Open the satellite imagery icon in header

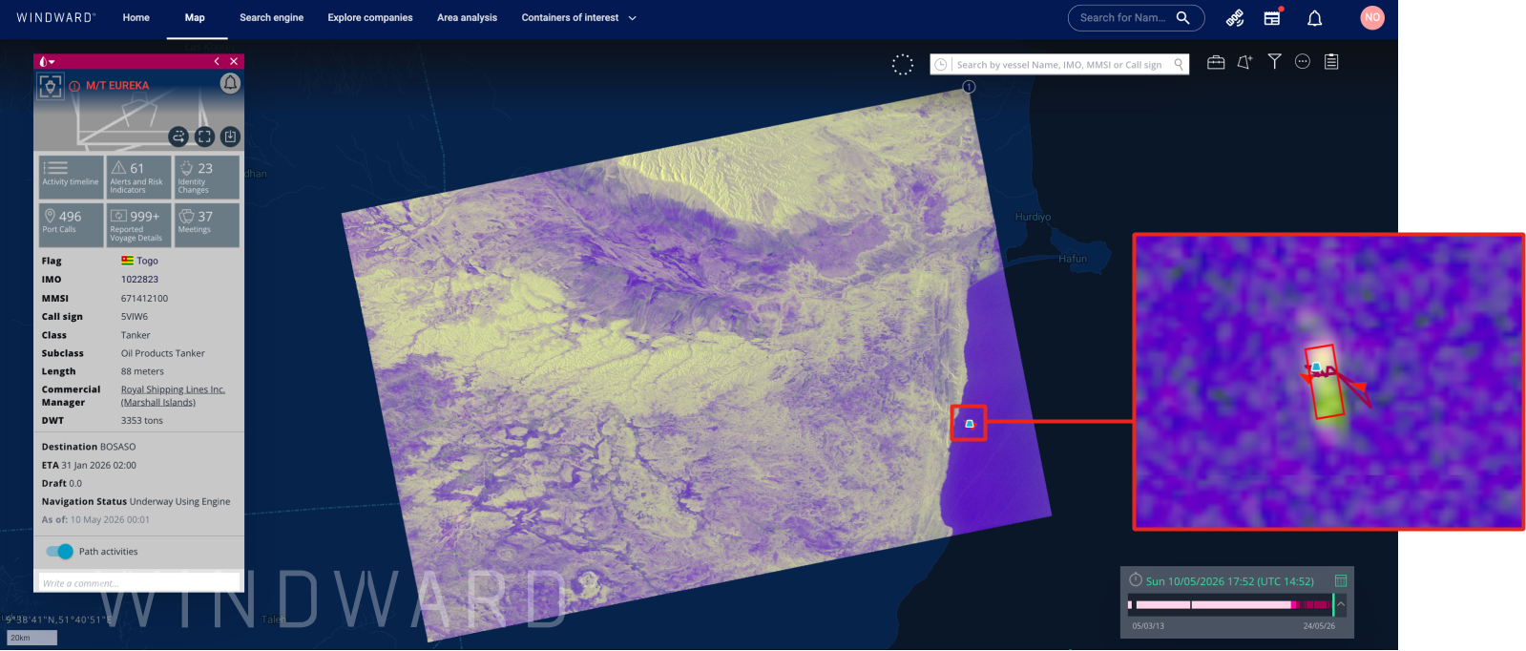[x=1235, y=18]
